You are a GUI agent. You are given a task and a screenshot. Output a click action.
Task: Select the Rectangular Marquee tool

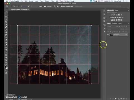click(x=6, y=14)
